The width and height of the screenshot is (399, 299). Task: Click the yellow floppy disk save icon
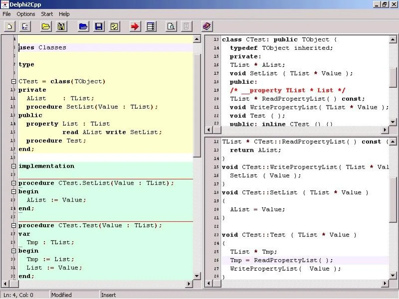click(61, 26)
